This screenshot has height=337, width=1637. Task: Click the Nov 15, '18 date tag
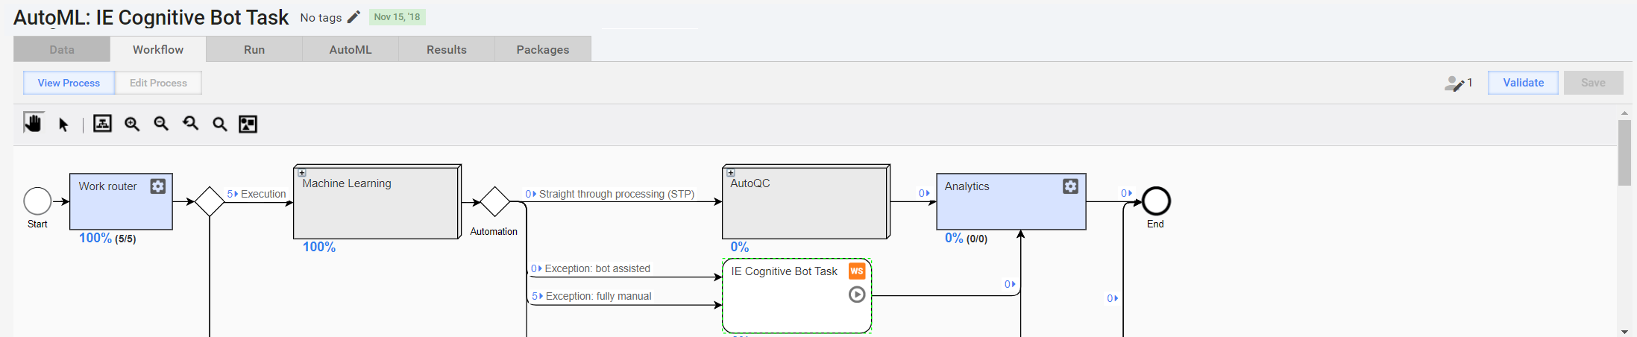[x=397, y=17]
